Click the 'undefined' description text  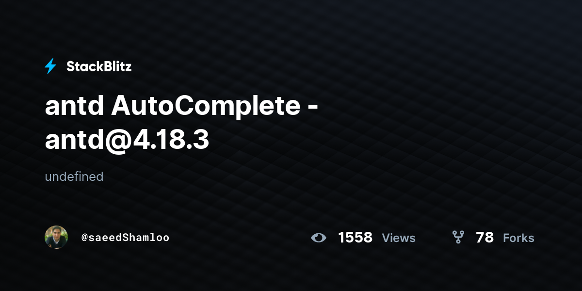click(x=74, y=177)
